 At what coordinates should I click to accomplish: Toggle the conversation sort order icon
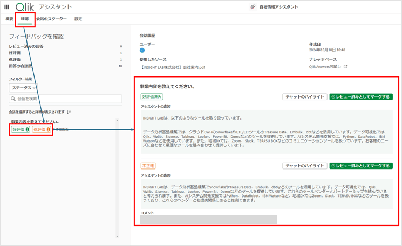pyautogui.click(x=69, y=112)
